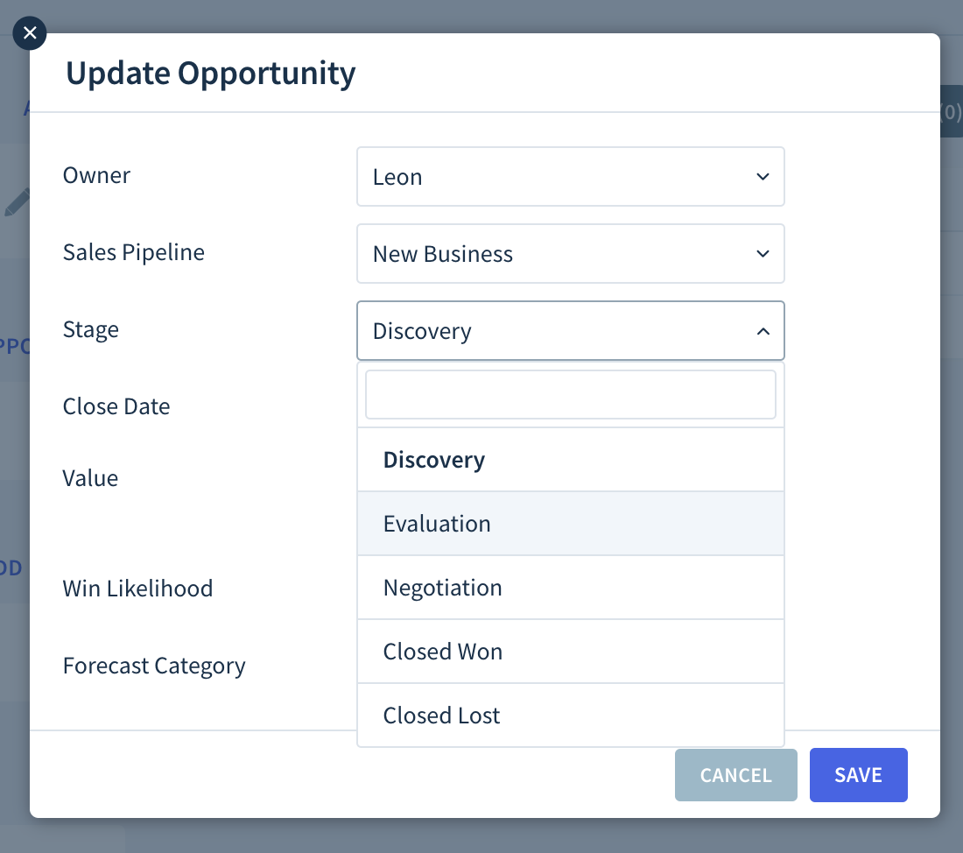
Task: Select Negotiation from the stage list
Action: 571,588
